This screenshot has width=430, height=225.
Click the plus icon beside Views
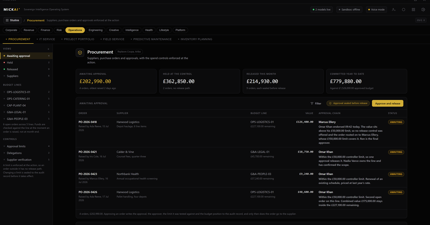point(48,49)
